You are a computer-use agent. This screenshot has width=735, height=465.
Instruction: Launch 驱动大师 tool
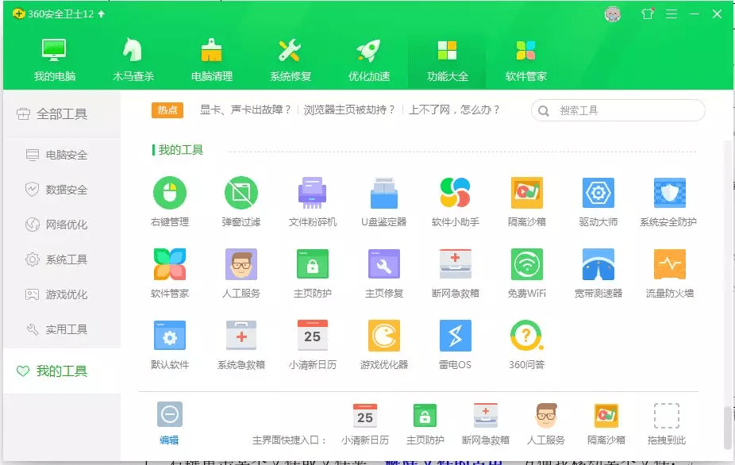click(598, 202)
